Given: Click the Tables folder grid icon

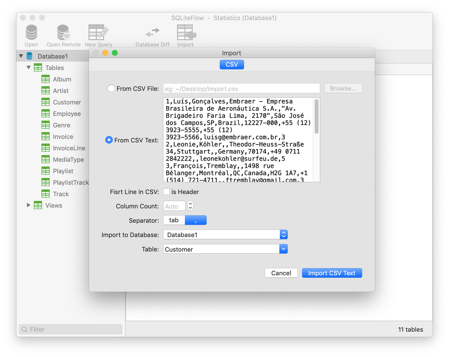Looking at the screenshot, I should (x=38, y=68).
